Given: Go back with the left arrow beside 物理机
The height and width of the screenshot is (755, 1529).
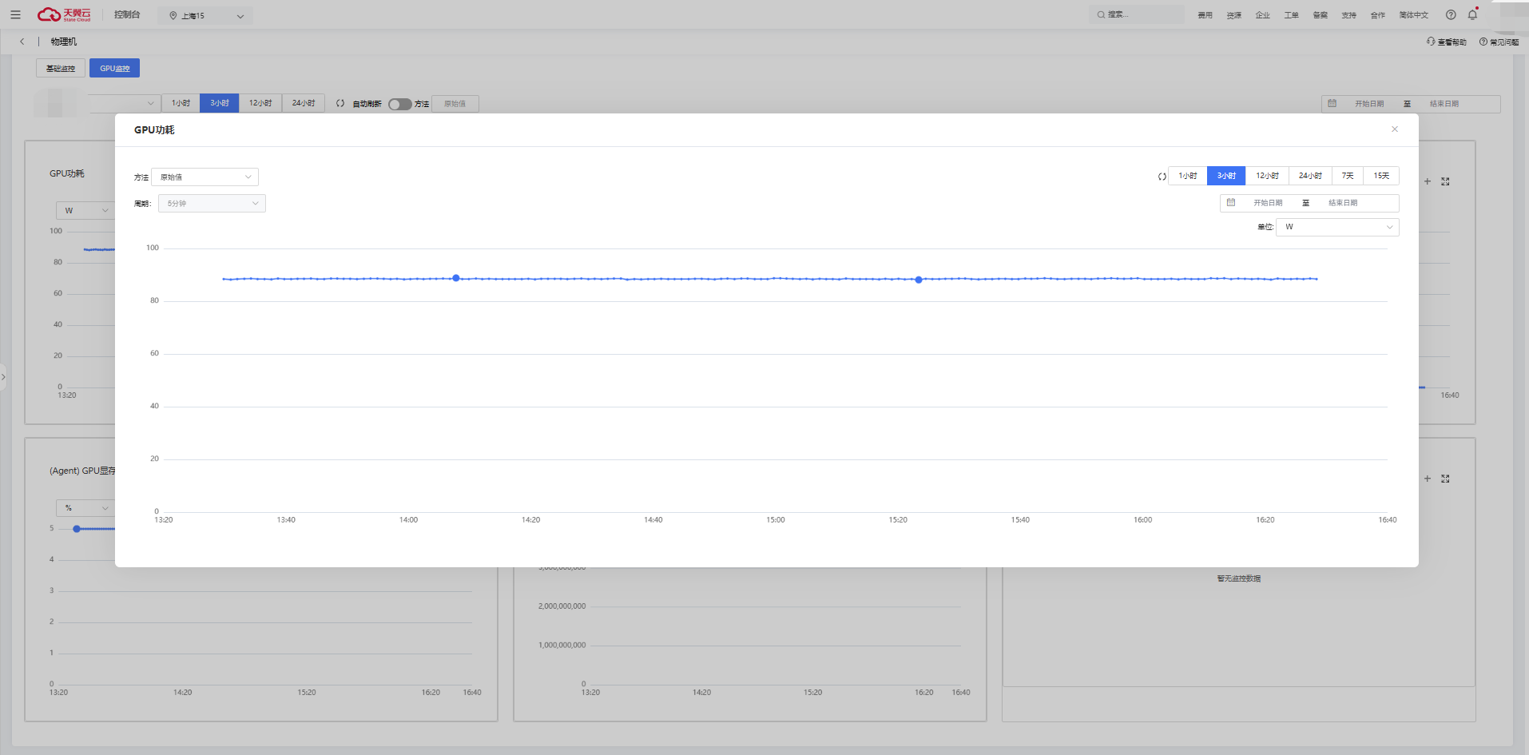Looking at the screenshot, I should pos(22,42).
